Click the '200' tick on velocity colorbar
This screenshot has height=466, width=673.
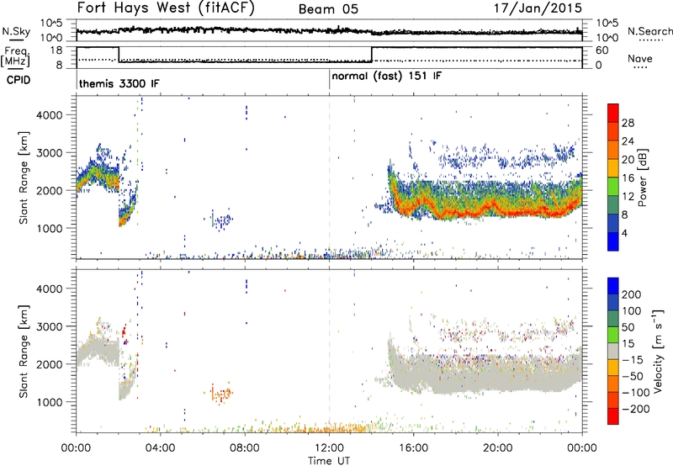point(631,294)
